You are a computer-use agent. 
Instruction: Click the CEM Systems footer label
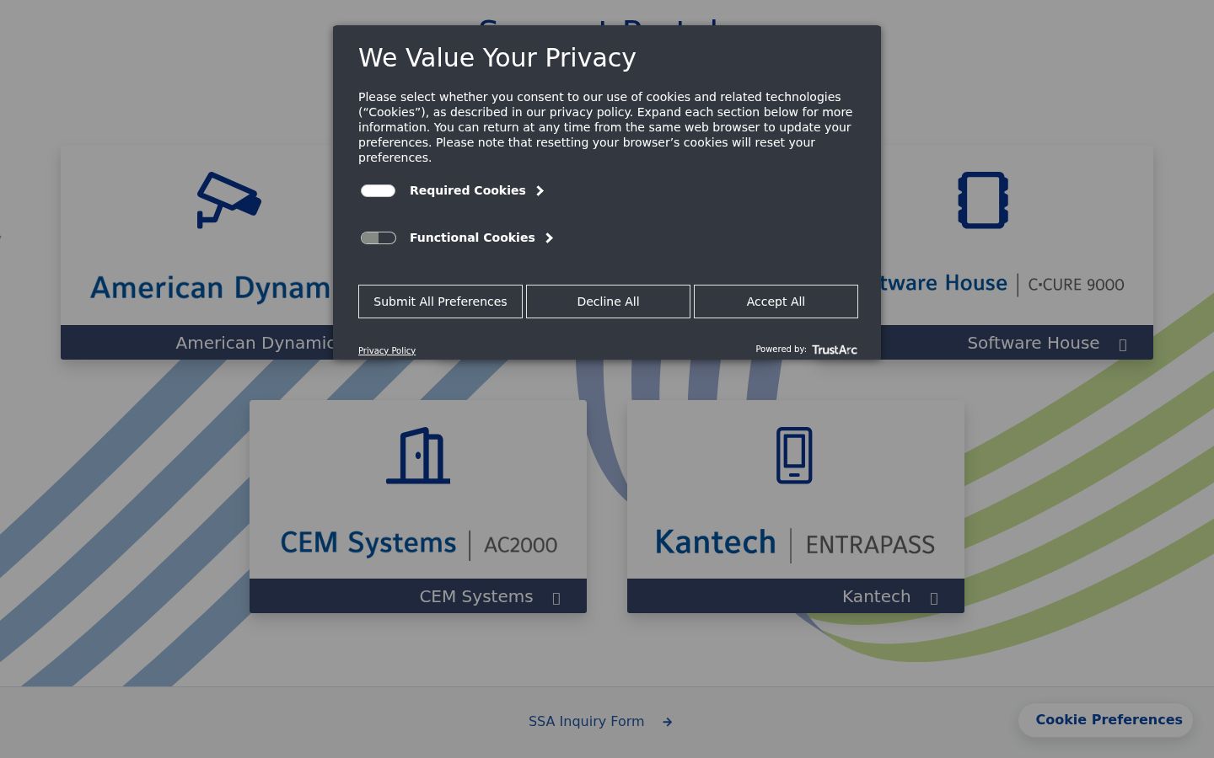point(476,596)
